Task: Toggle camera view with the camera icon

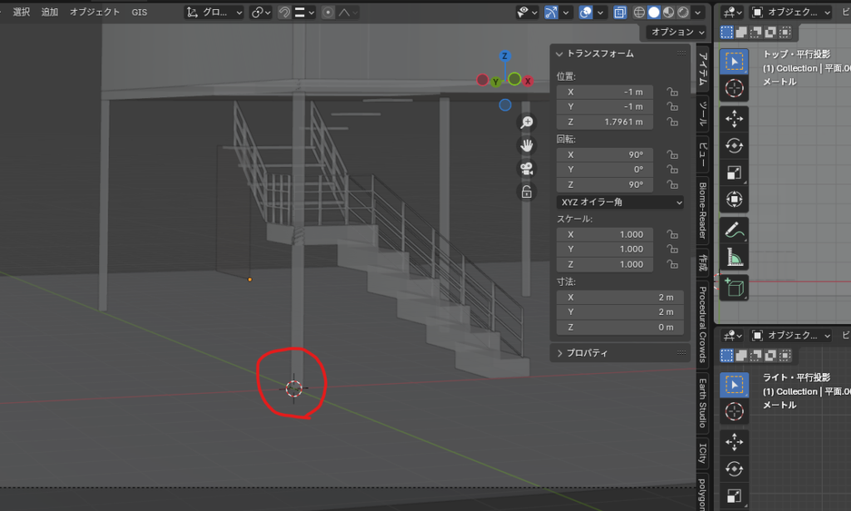Action: (526, 169)
